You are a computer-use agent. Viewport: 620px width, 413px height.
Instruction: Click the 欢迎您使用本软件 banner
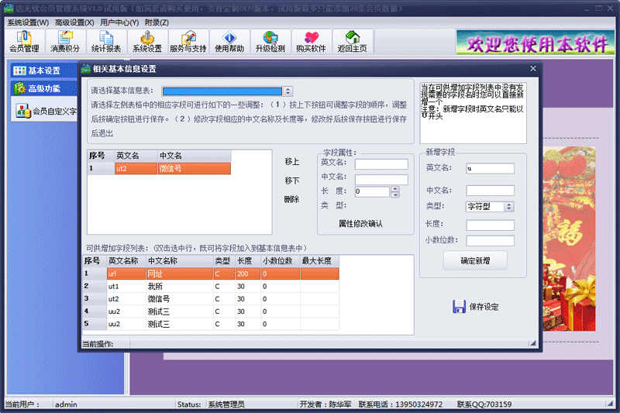tap(536, 43)
